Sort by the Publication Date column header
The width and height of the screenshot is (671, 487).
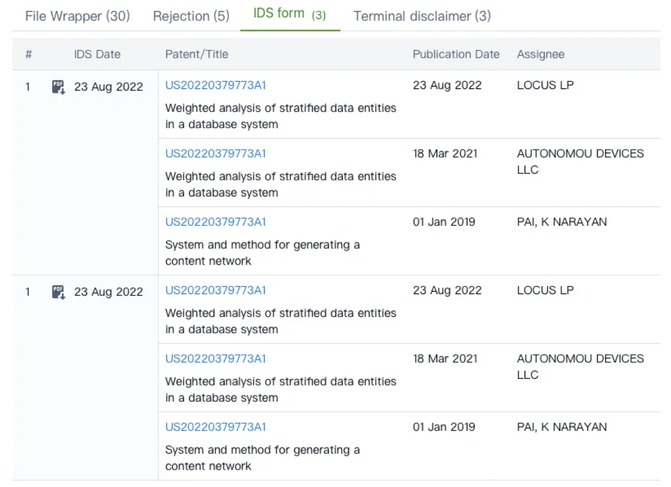pos(456,54)
